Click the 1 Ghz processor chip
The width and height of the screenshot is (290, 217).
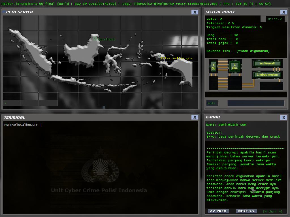234,66
